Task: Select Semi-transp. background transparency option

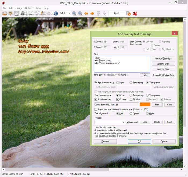Action: pyautogui.click(x=131, y=83)
